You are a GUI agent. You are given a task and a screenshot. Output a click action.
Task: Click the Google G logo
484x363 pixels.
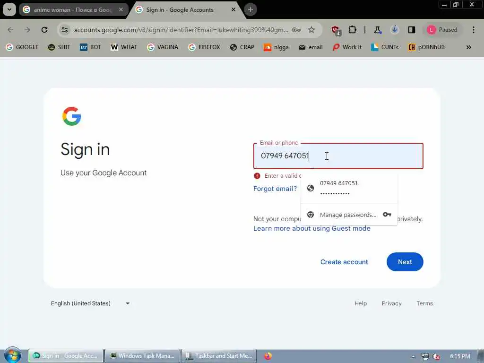[x=72, y=116]
